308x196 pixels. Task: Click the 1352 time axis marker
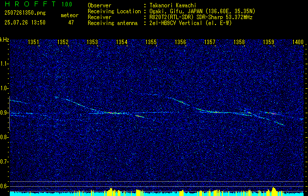point(63,42)
